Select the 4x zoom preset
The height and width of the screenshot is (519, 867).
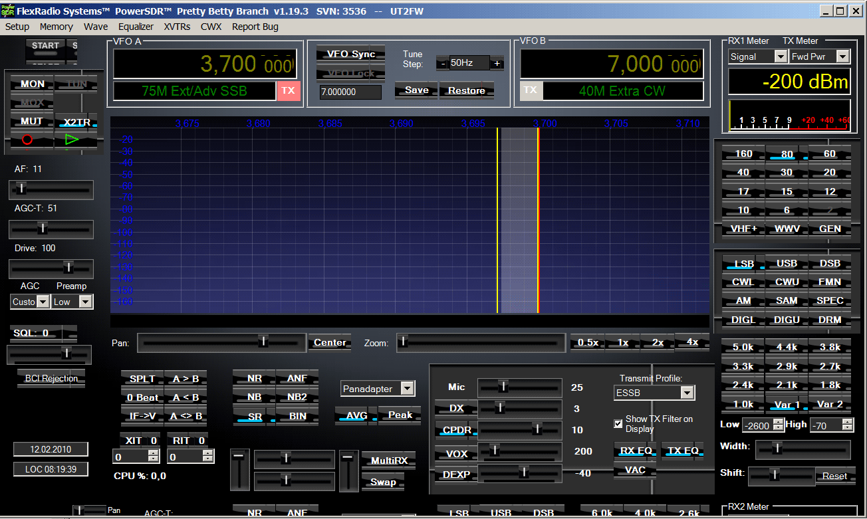[x=692, y=342]
